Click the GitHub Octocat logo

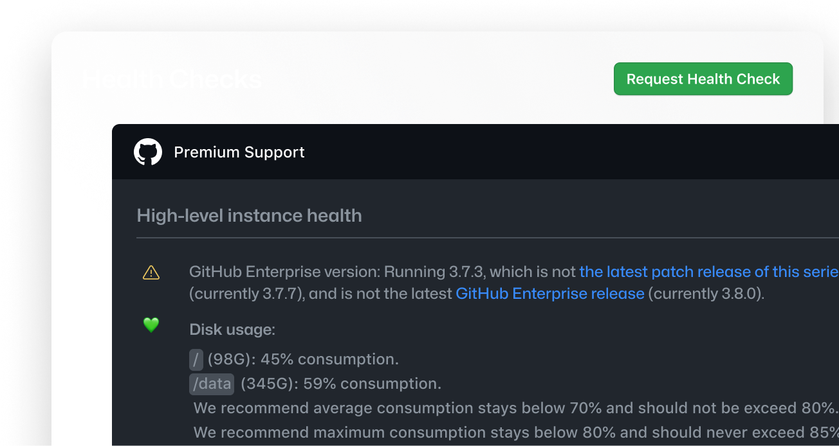pos(148,152)
